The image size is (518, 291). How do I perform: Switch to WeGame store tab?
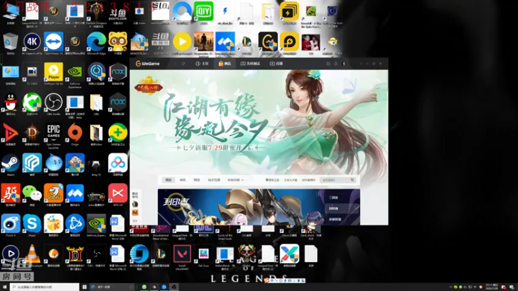(x=225, y=63)
